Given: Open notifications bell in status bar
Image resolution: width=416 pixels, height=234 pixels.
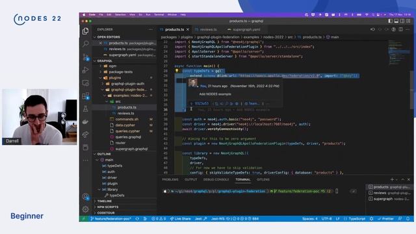Looking at the screenshot, I should pos(408,219).
